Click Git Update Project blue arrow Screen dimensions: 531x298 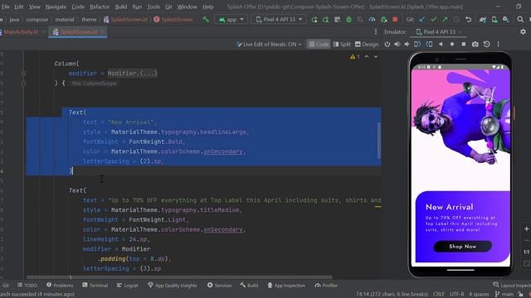click(422, 20)
